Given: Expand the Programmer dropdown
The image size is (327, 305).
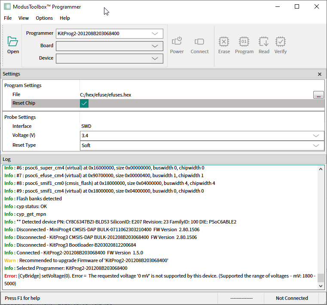Looking at the screenshot, I should (x=155, y=33).
